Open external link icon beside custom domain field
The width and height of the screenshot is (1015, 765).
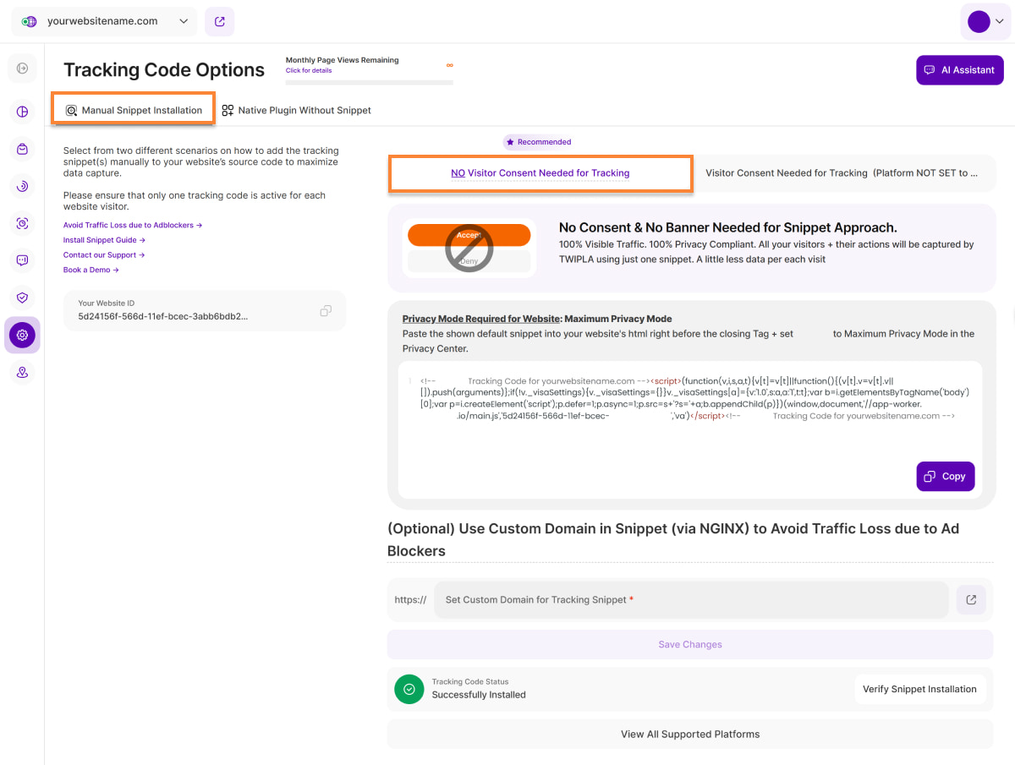[971, 600]
